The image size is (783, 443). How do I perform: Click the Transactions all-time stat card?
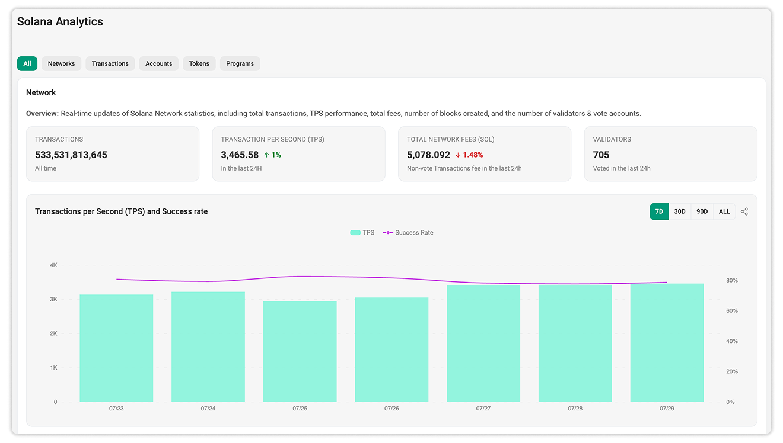pos(113,153)
